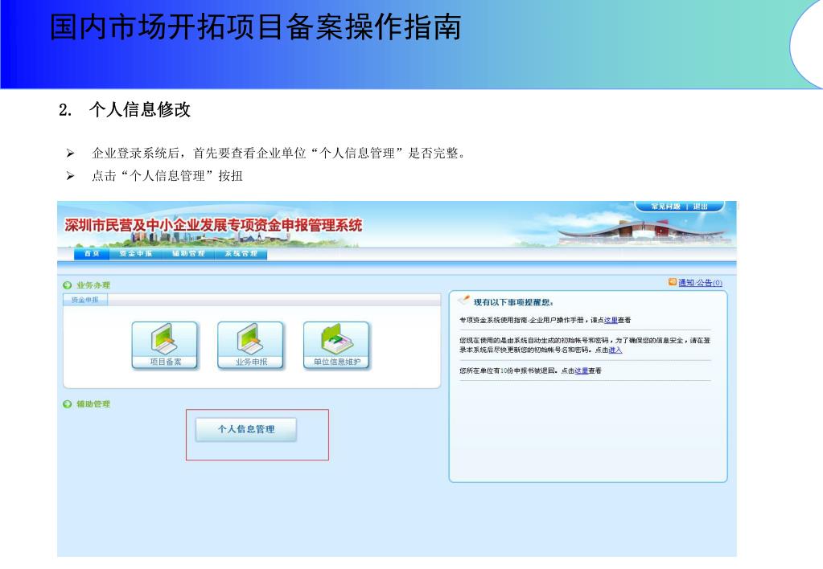This screenshot has height=569, width=823.
Task: Click the green arrow beside 业务办理
Action: coord(68,285)
